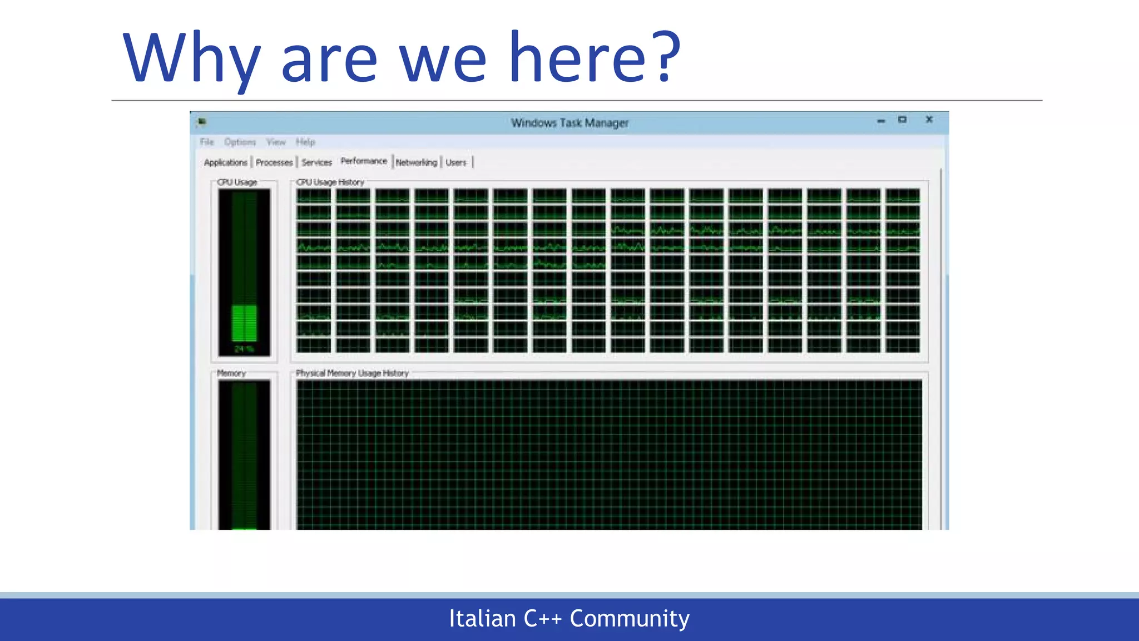Open the File menu
The image size is (1139, 641).
click(x=207, y=142)
